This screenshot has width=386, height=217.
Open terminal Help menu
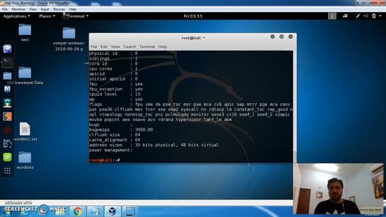(162, 46)
